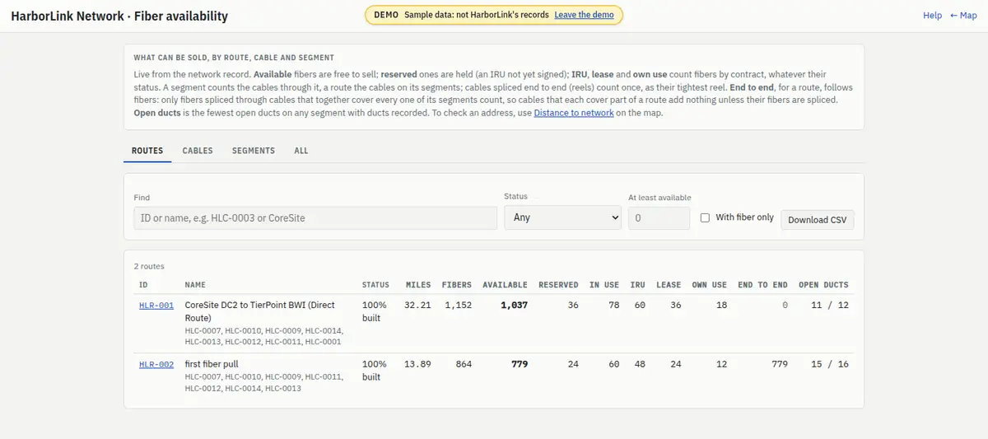Open route HLR-001
The height and width of the screenshot is (439, 988).
tap(156, 306)
